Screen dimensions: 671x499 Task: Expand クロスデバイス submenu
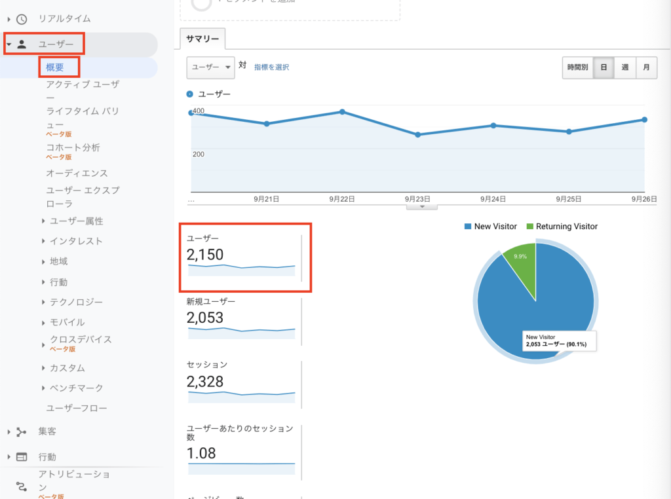[x=43, y=344]
